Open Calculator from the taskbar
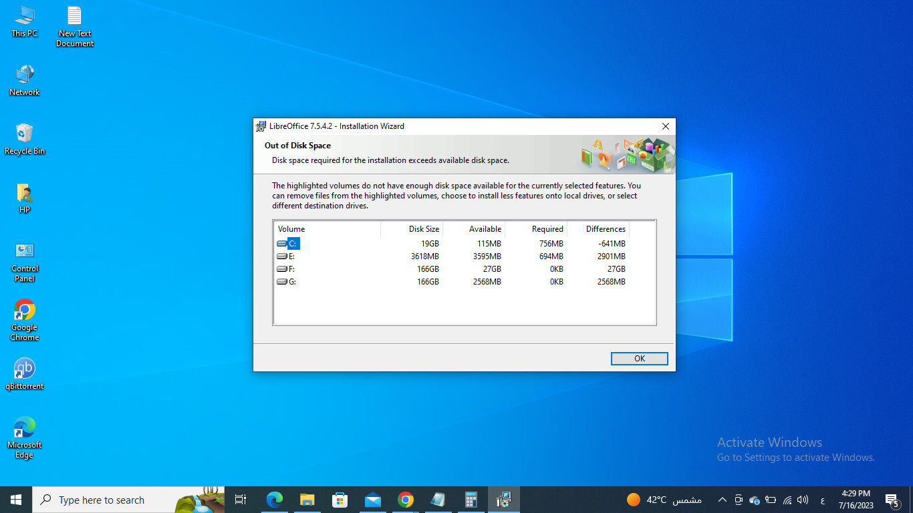 coord(471,500)
